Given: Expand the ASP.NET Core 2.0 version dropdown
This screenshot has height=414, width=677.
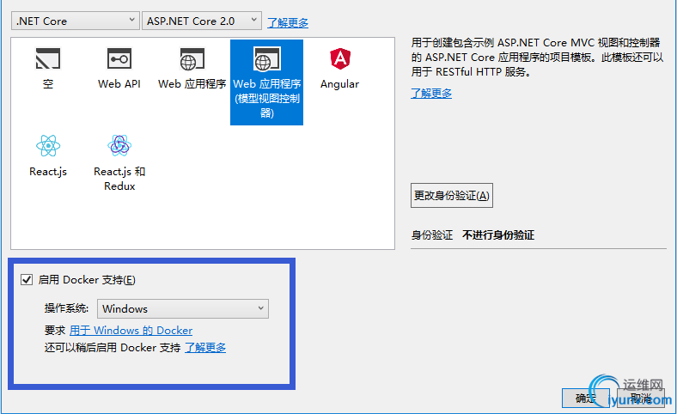Looking at the screenshot, I should tap(202, 21).
